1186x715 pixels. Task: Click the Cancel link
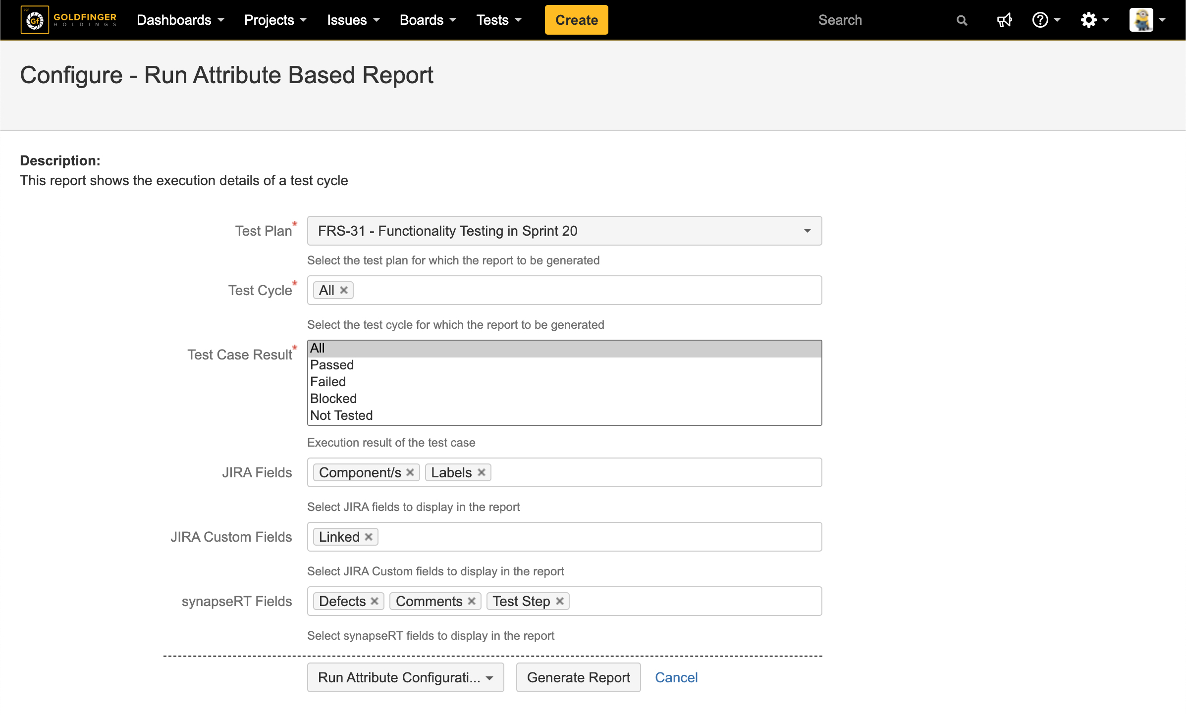676,677
